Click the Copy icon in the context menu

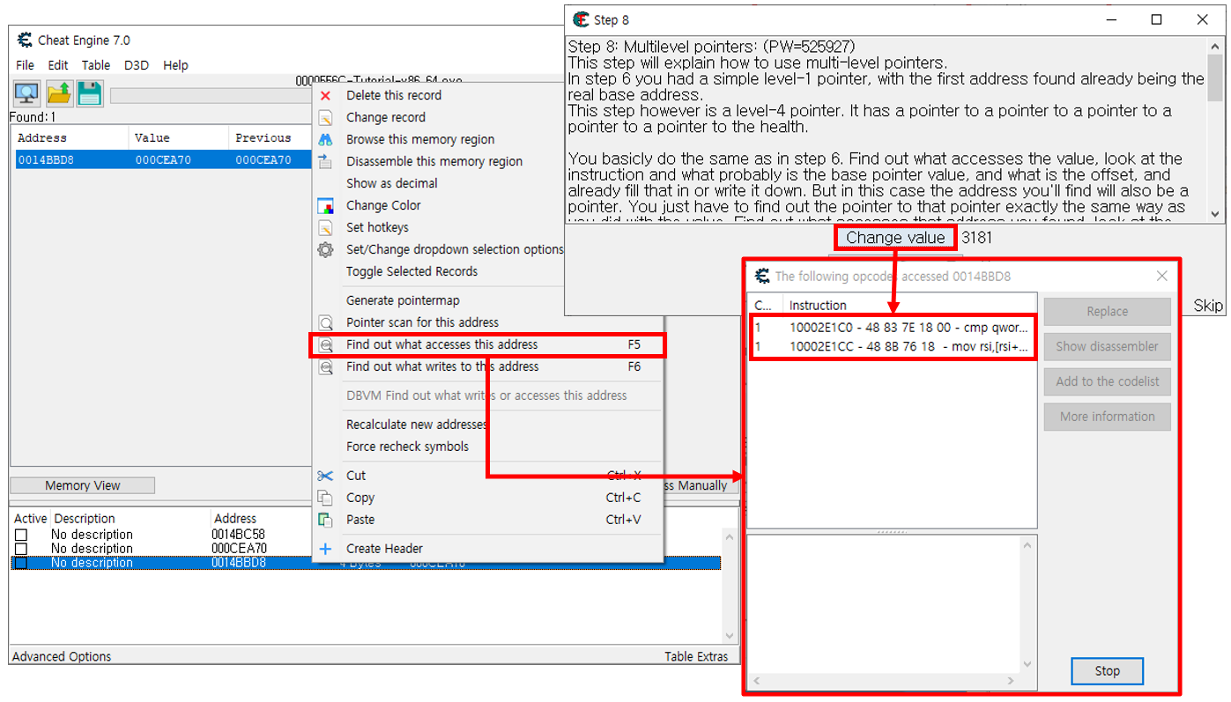click(325, 499)
